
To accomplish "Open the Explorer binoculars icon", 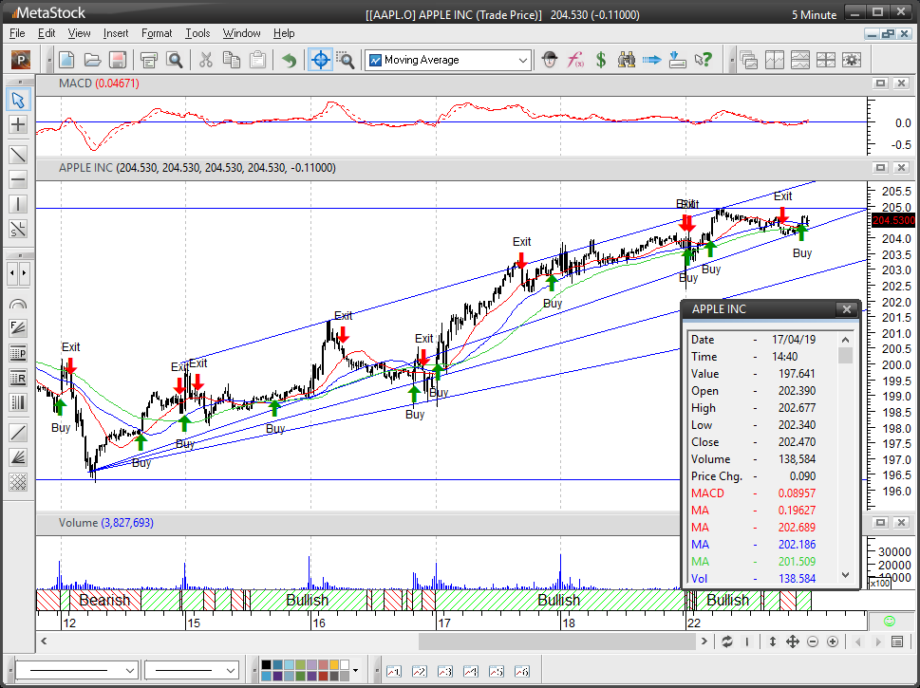I will (626, 60).
